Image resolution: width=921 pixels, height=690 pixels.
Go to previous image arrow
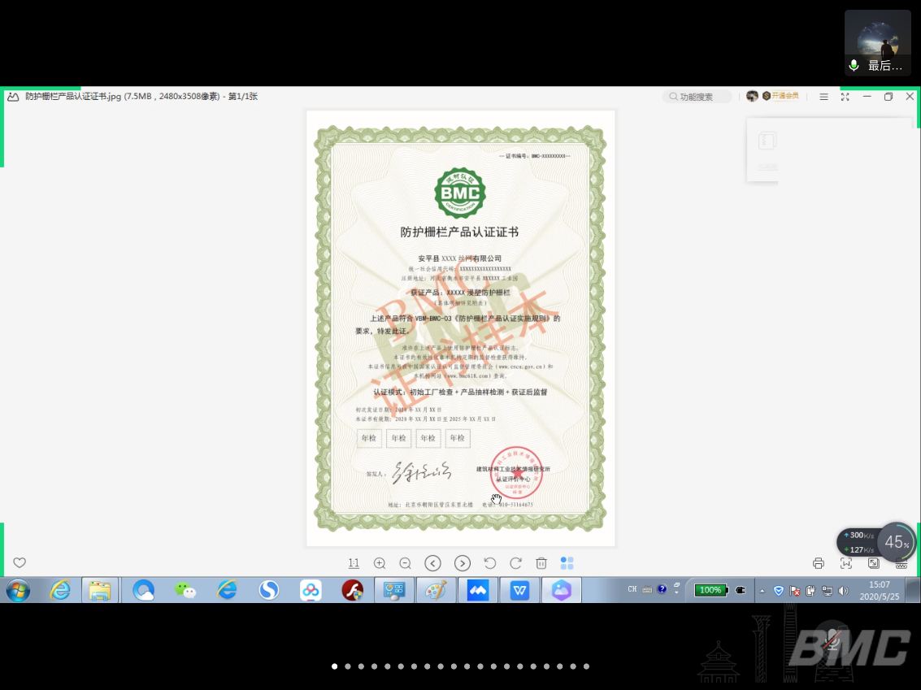pyautogui.click(x=433, y=563)
